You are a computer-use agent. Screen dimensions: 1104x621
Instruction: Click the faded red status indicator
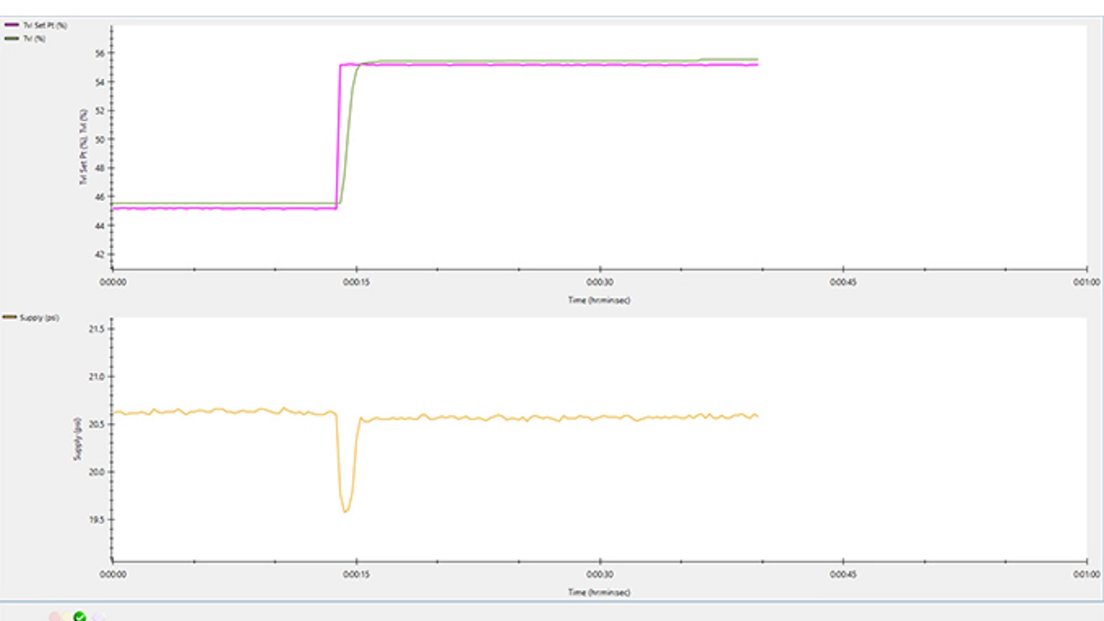coord(55,617)
